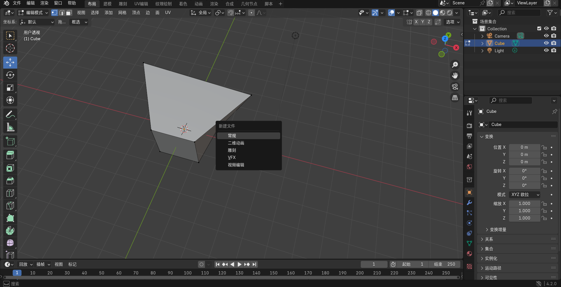
Task: Expand the Camera tree item
Action: tap(482, 36)
